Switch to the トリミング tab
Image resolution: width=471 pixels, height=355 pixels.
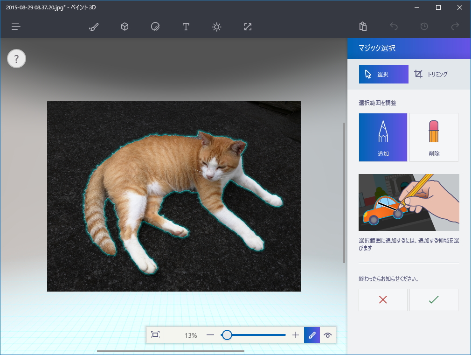(x=431, y=74)
